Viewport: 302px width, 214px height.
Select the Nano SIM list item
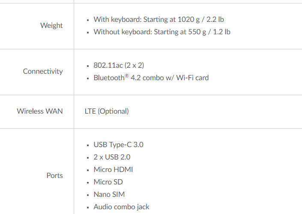coord(109,194)
